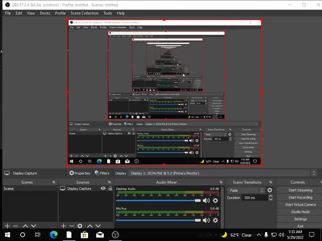Screen dimensions: 322x241
Task: Open Mic/Aux settings gear
Action: (215, 220)
